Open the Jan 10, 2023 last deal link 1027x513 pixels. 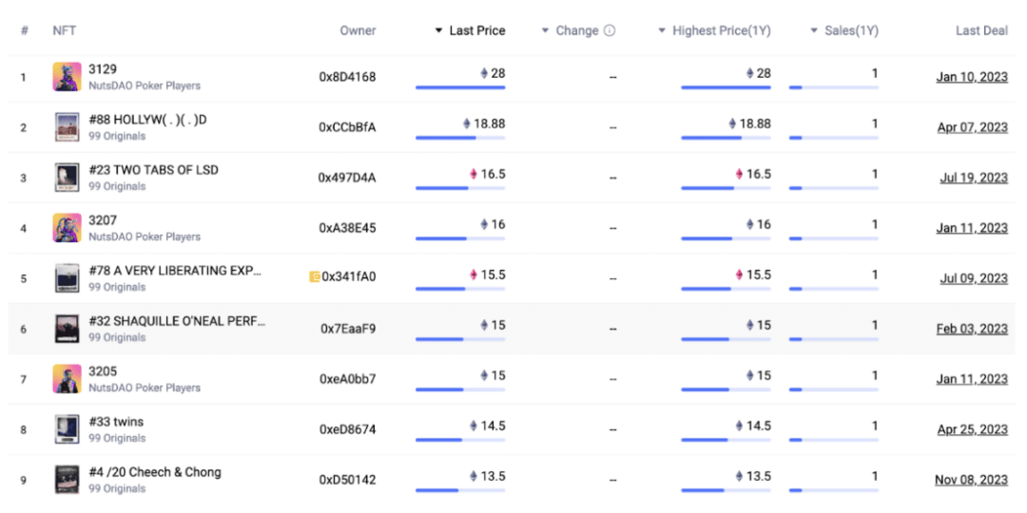click(972, 77)
